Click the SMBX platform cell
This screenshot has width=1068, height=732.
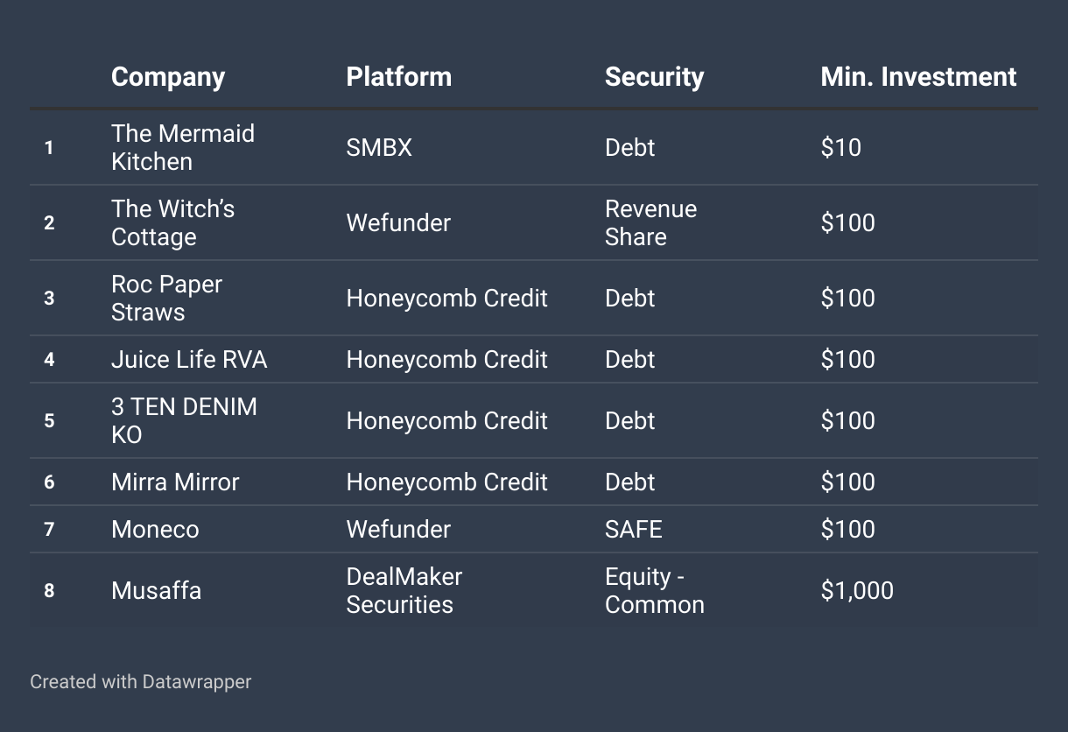click(379, 147)
